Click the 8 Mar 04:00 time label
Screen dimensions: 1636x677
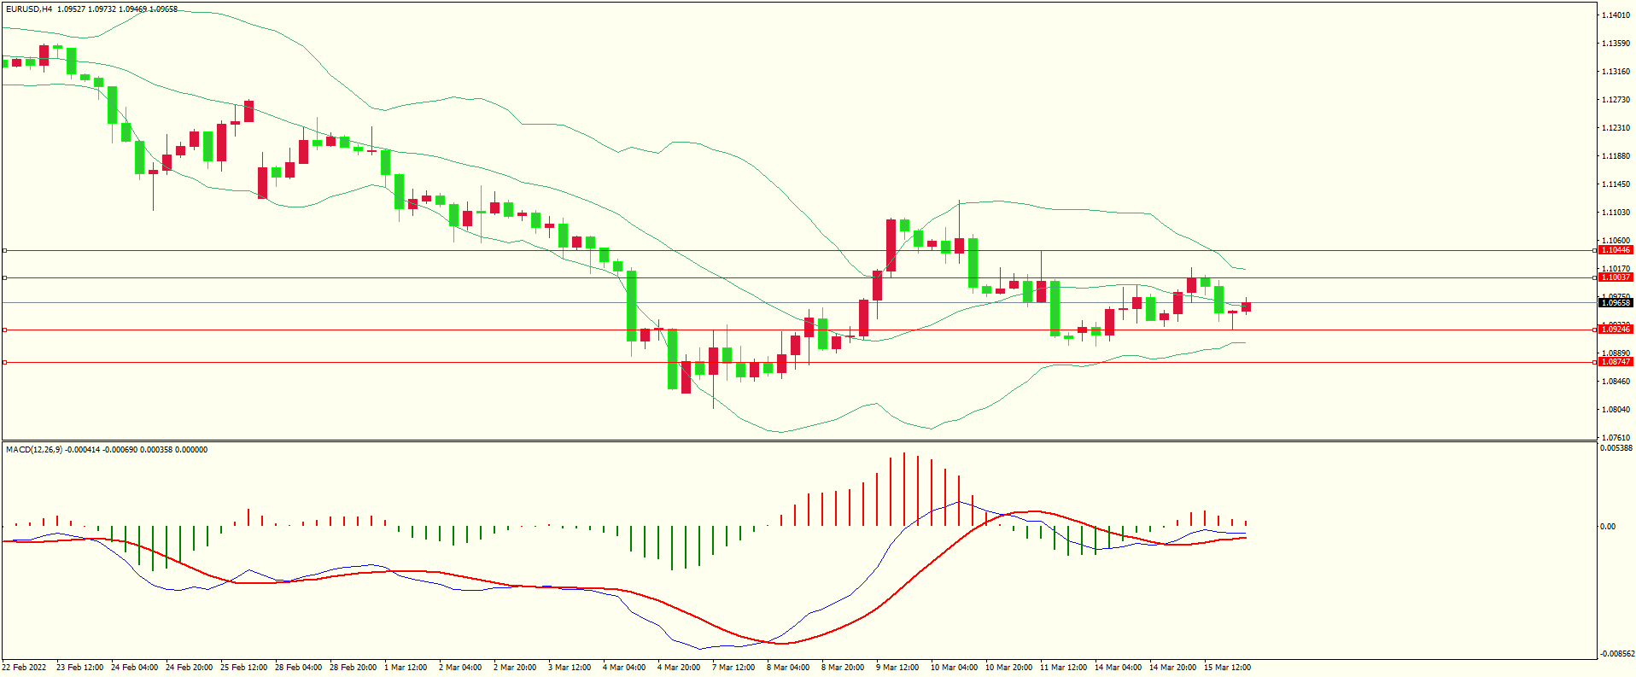tap(788, 668)
